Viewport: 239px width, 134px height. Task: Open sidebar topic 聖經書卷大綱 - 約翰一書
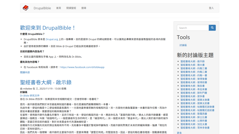194,75
